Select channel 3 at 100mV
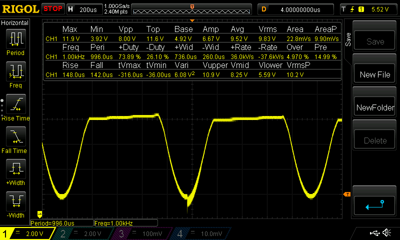 (141, 233)
